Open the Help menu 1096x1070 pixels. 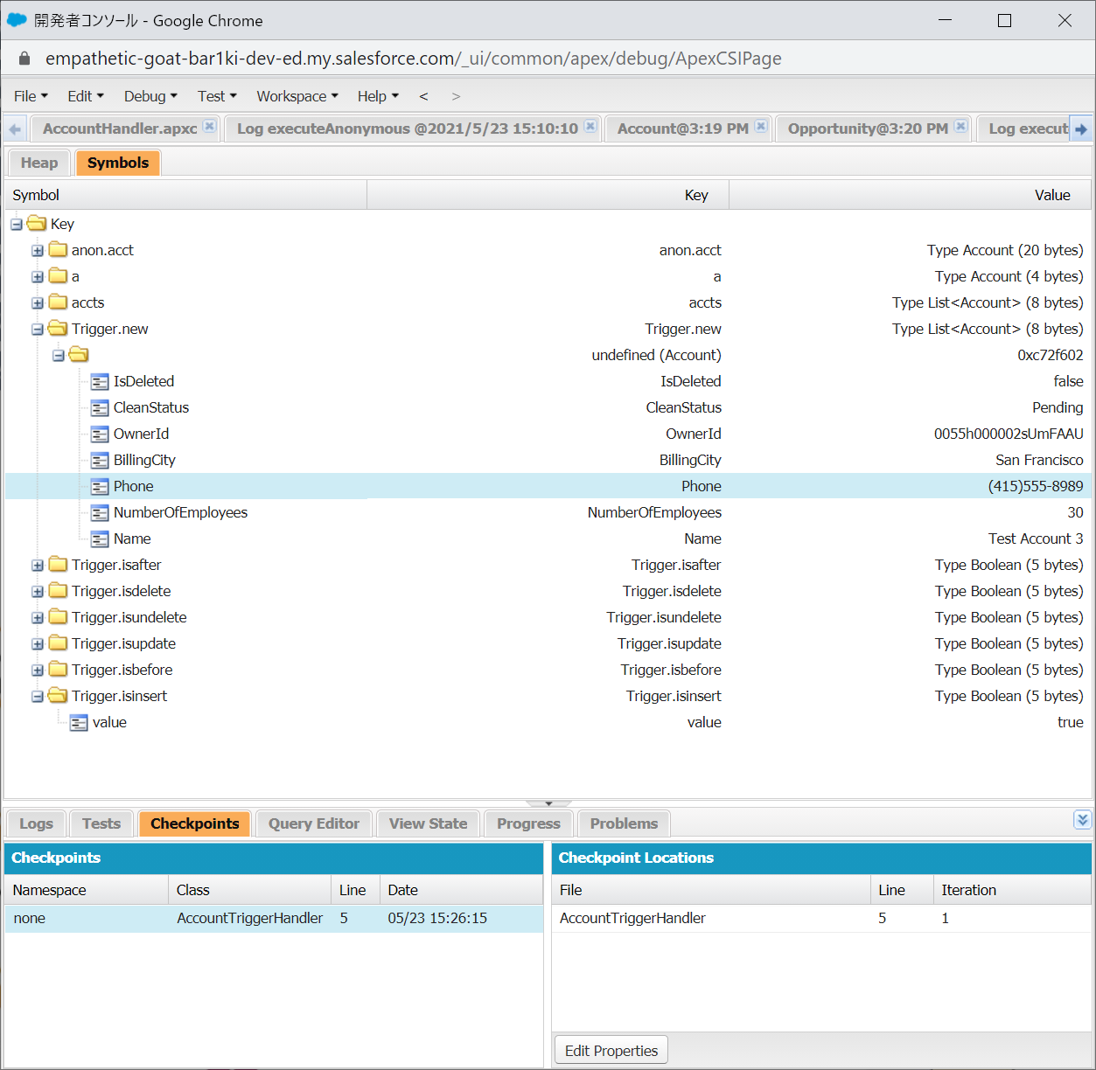click(378, 96)
